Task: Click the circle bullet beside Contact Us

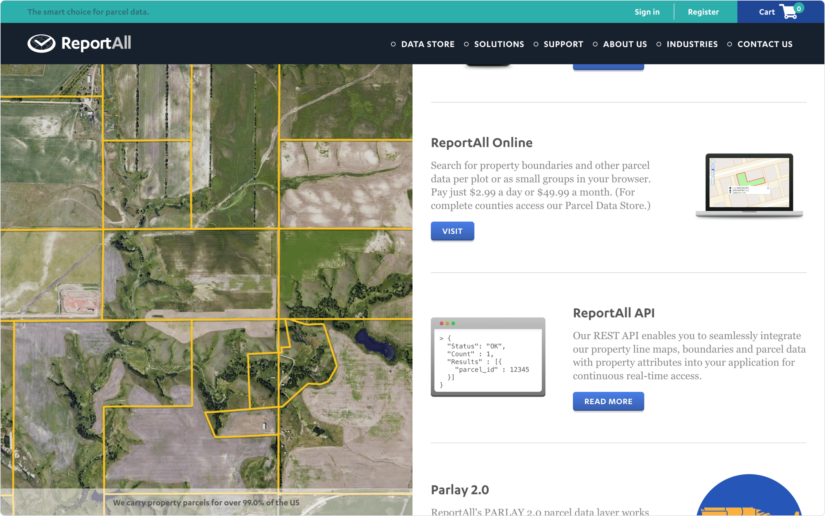Action: click(729, 44)
